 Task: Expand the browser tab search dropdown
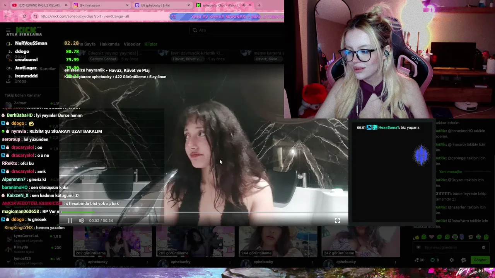pyautogui.click(x=5, y=5)
